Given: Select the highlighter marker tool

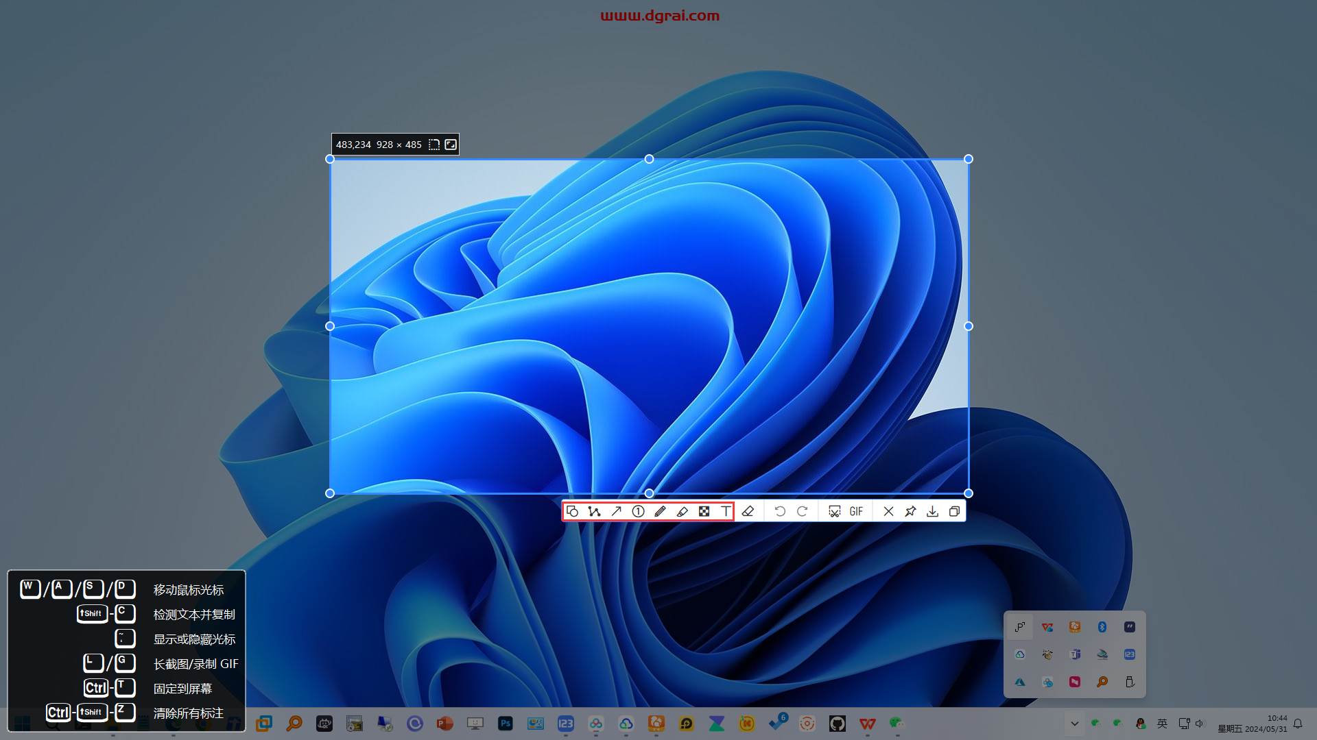Looking at the screenshot, I should tap(682, 511).
